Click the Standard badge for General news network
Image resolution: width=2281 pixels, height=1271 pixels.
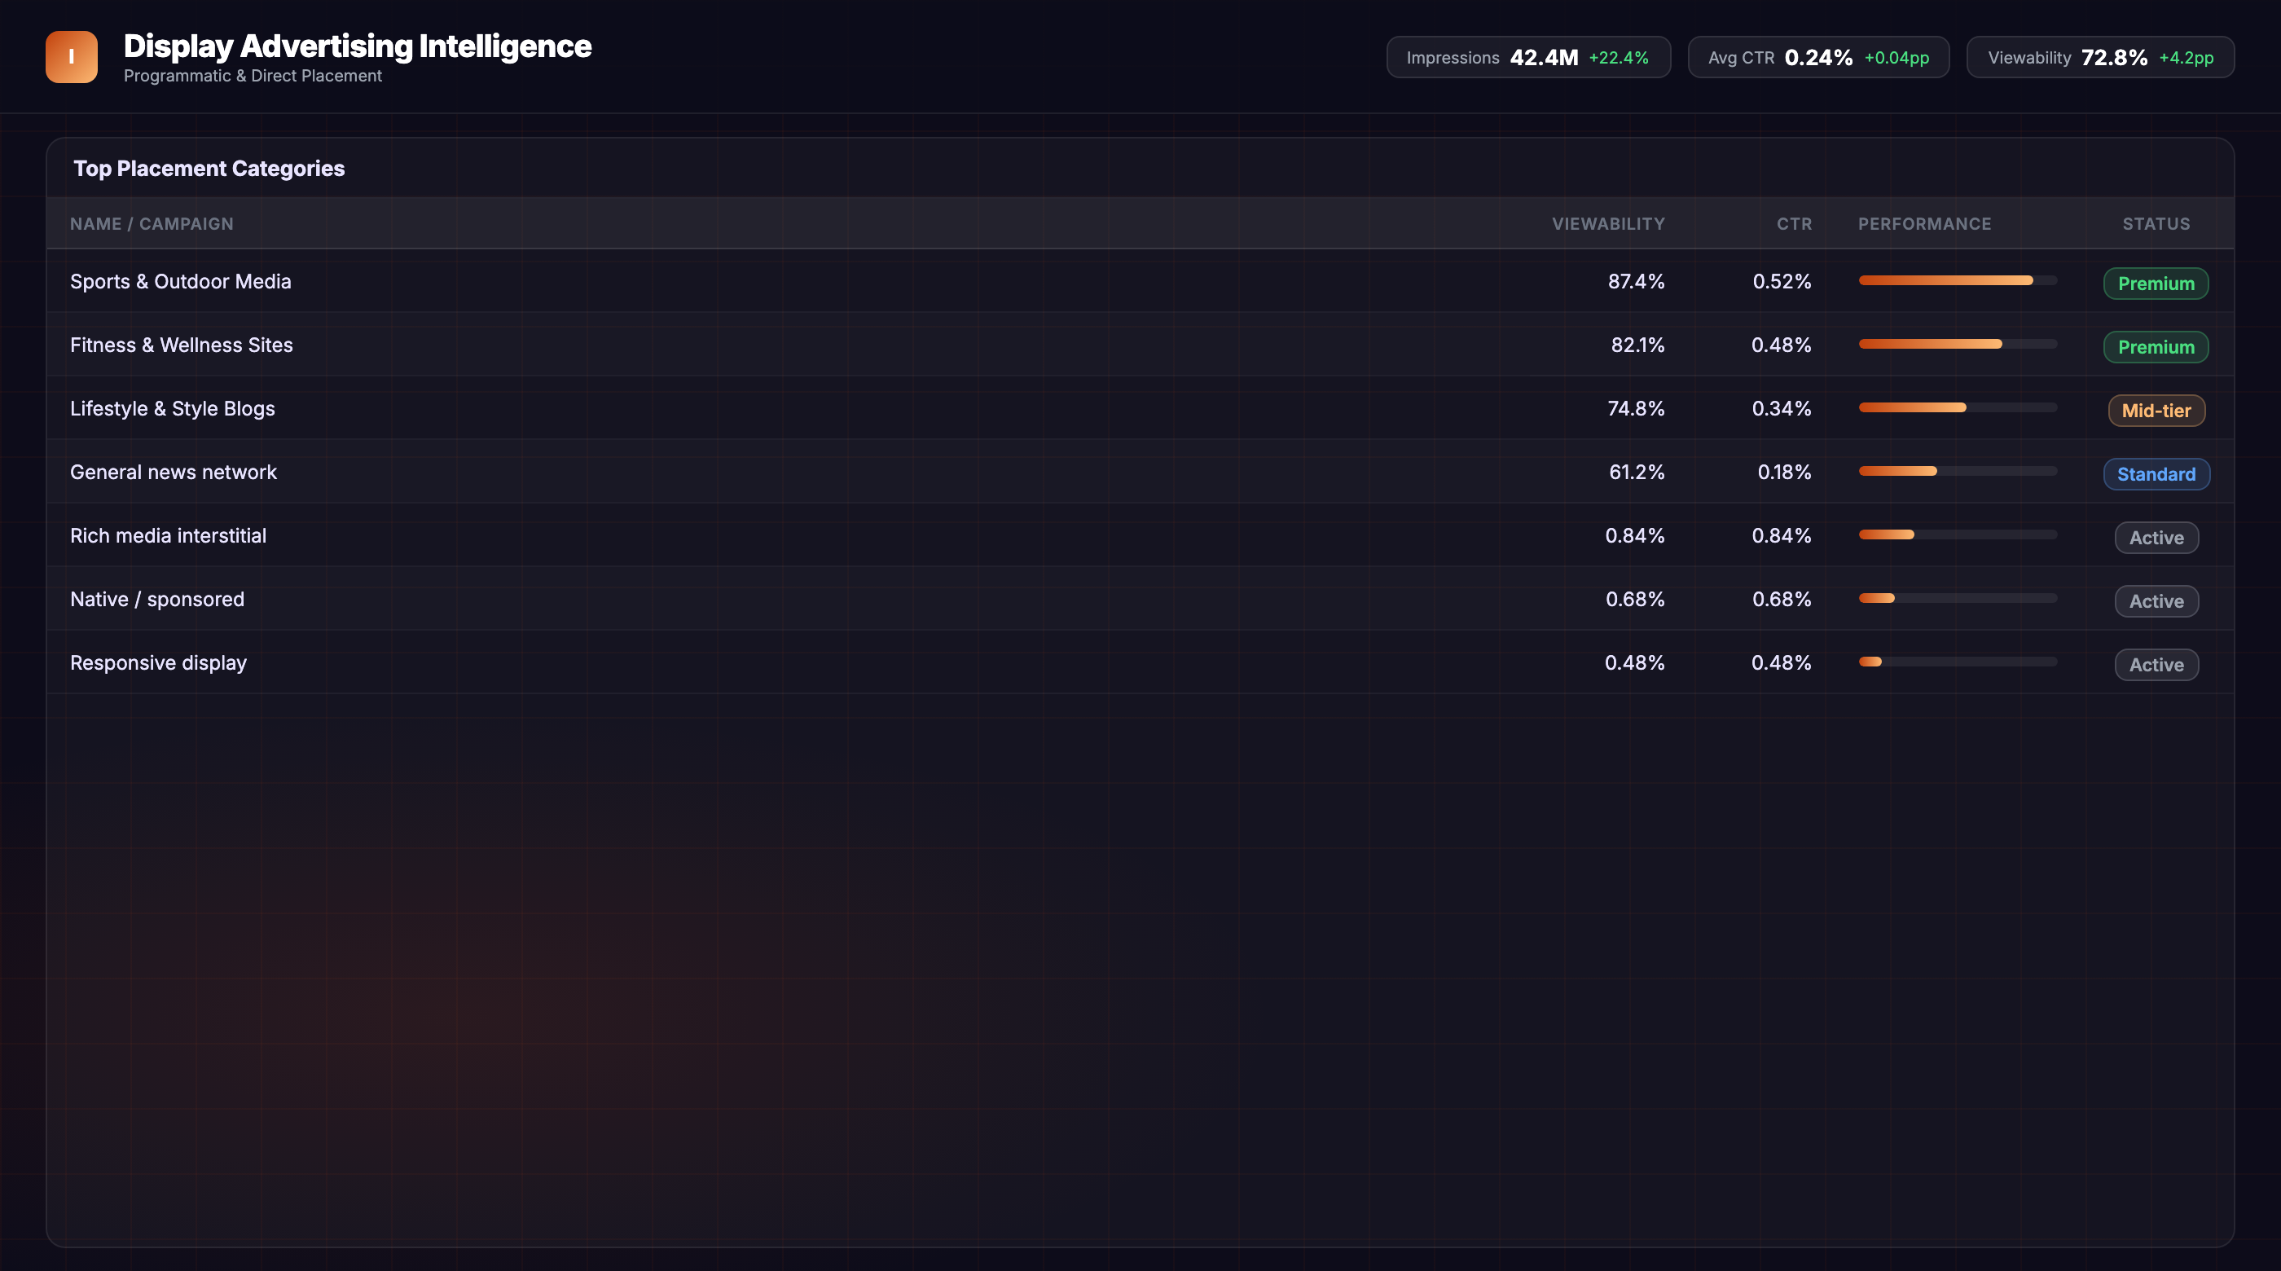point(2156,474)
